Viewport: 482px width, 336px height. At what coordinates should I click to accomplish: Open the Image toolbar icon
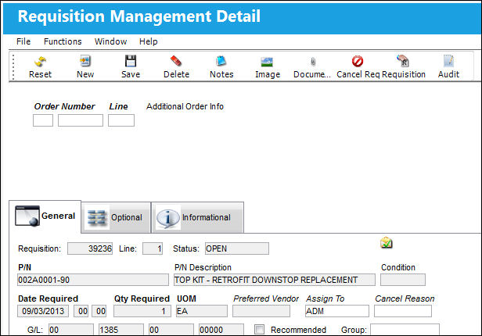point(267,62)
